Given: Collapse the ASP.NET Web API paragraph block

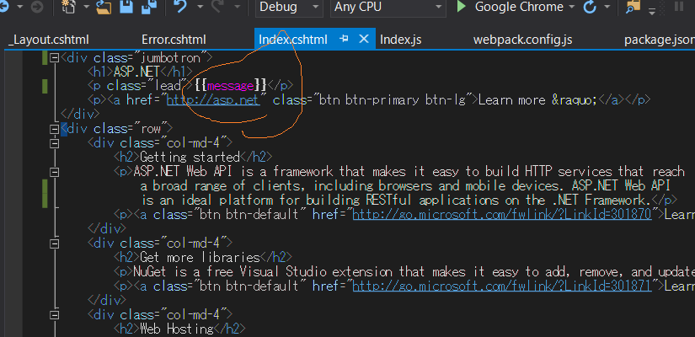Looking at the screenshot, I should coord(54,172).
